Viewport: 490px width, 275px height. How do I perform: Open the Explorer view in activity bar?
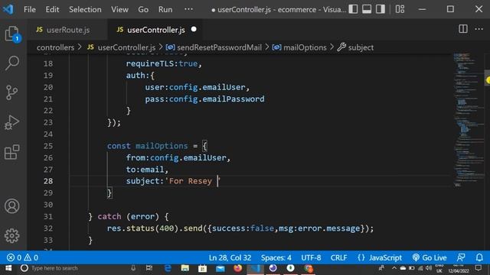click(x=12, y=34)
